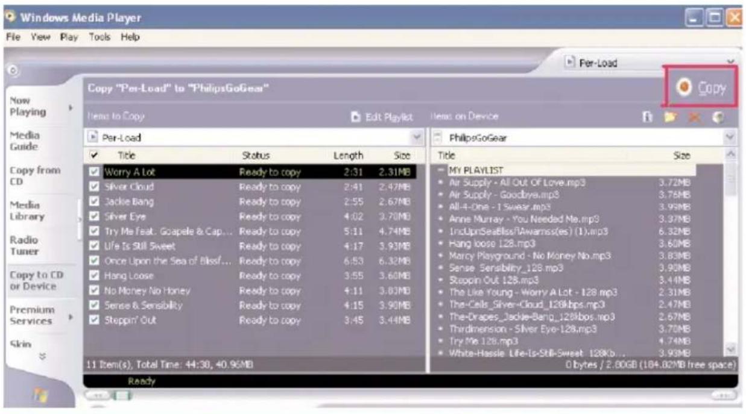Select Air Supply - Goodbye.mp3 on device
Screen dimensions: 746x414
click(504, 195)
